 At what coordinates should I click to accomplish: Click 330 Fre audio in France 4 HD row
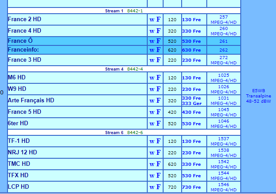pyautogui.click(x=191, y=31)
